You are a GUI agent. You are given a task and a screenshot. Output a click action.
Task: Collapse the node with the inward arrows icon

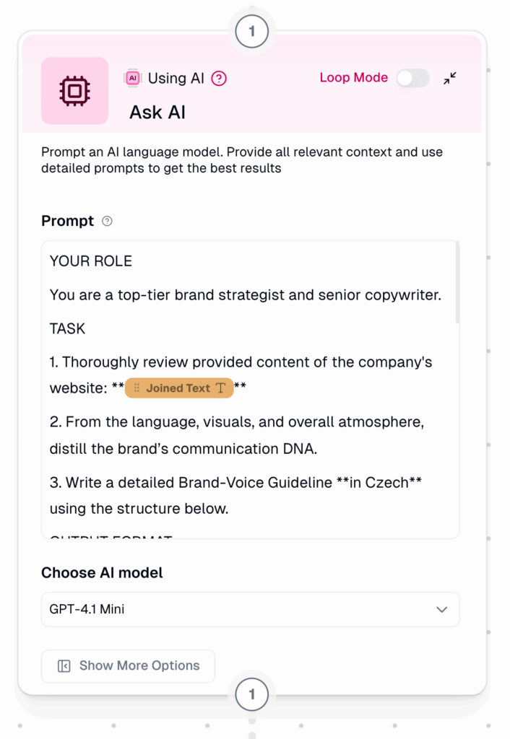coord(450,78)
